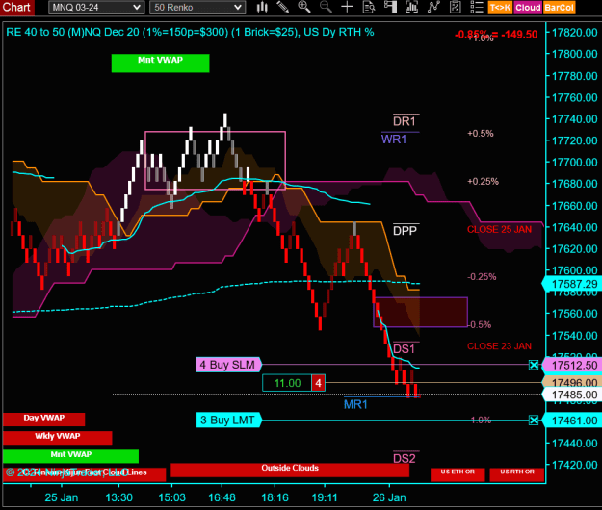The image size is (602, 510).
Task: Click the US ETH OR red label
Action: click(458, 474)
